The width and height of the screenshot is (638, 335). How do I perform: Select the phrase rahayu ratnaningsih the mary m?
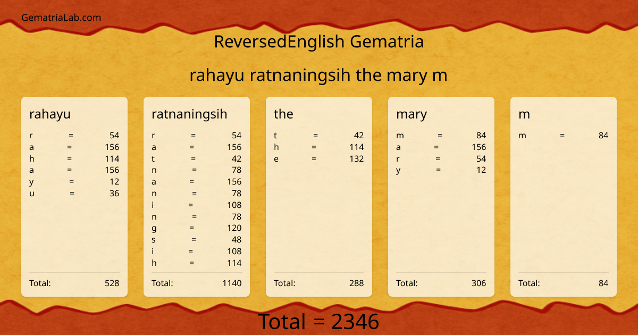319,75
